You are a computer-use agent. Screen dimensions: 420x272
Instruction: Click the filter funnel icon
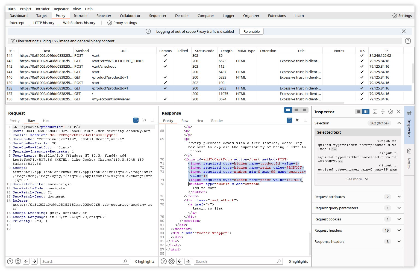pos(13,41)
